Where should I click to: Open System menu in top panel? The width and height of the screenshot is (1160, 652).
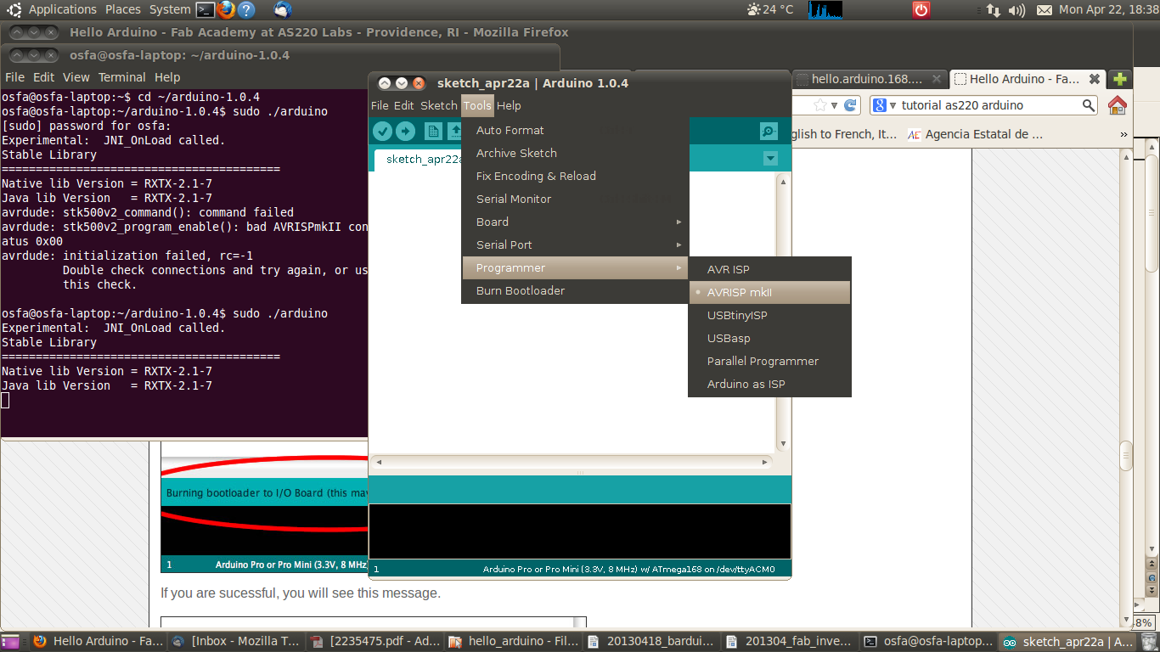(170, 9)
